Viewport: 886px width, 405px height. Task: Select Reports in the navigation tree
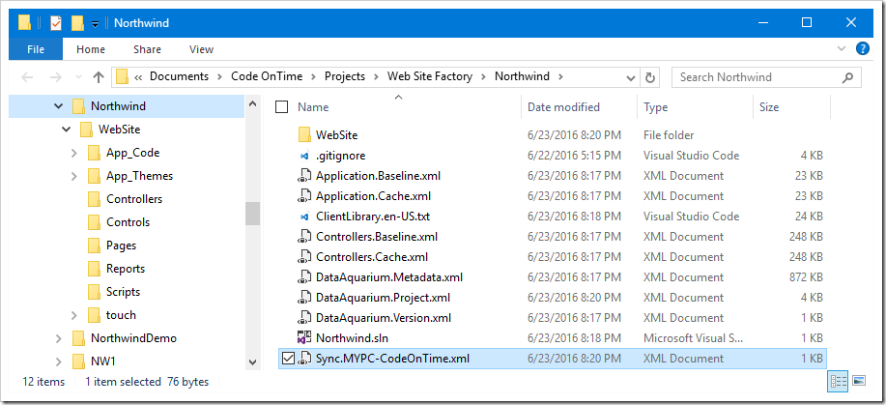126,269
